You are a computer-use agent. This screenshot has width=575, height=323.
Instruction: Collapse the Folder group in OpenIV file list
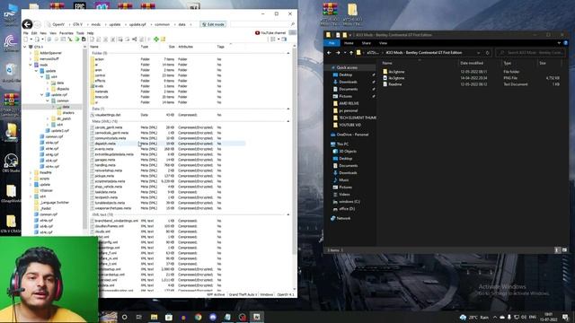tap(287, 53)
